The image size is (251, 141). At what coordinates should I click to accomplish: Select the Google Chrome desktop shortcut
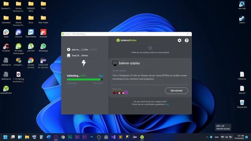click(x=31, y=63)
